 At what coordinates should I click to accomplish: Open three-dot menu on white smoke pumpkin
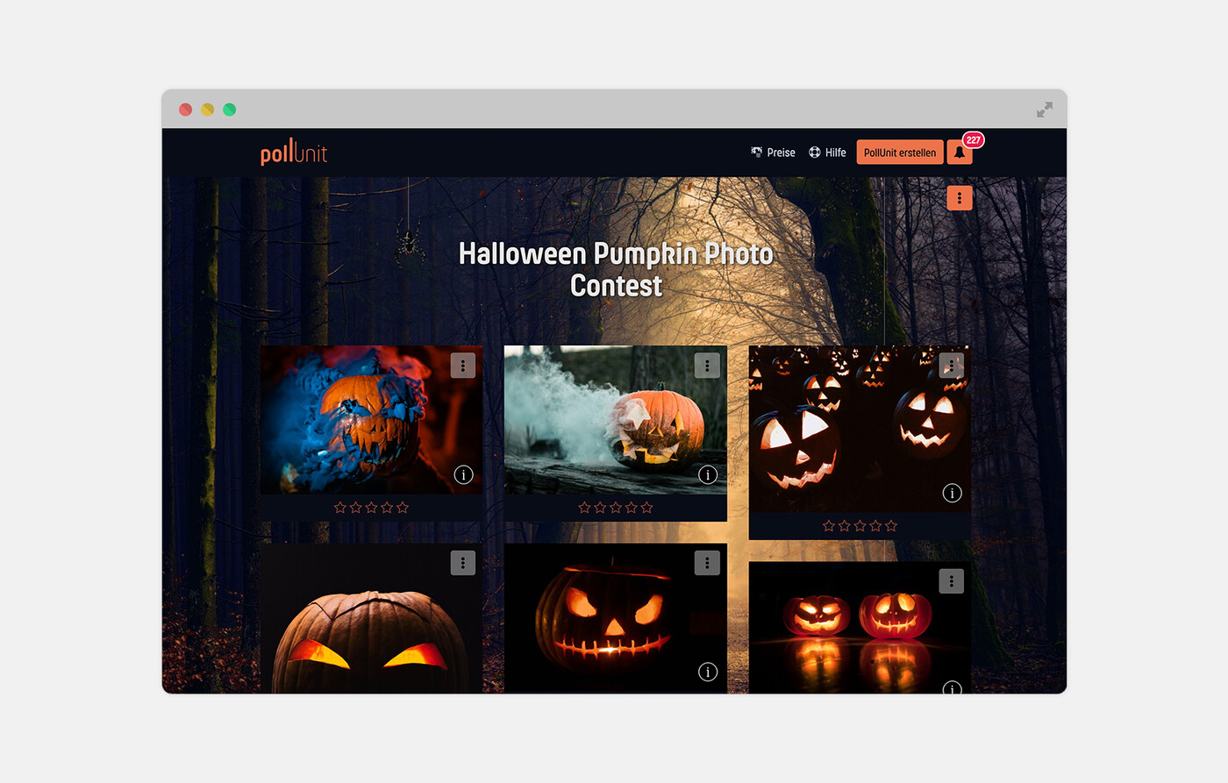(707, 366)
